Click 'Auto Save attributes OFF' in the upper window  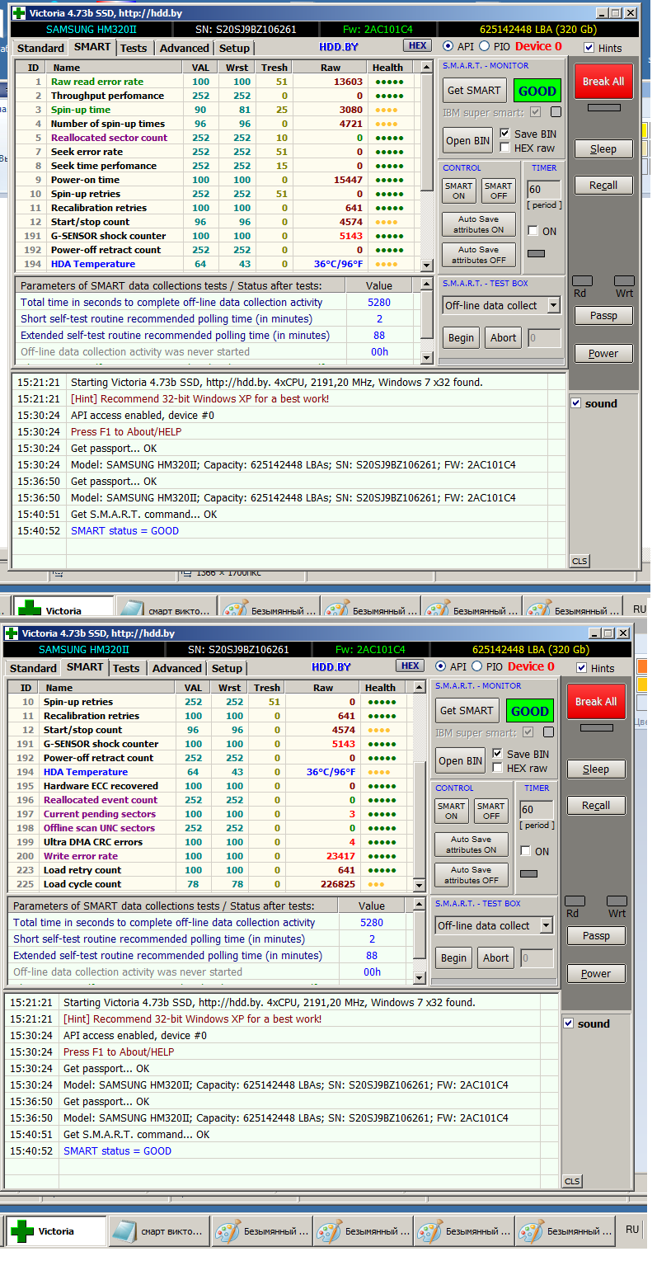click(x=479, y=255)
